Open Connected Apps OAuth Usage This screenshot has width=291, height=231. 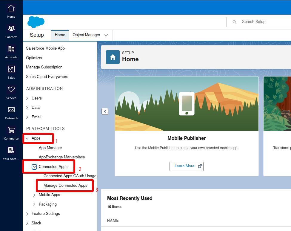tap(70, 176)
